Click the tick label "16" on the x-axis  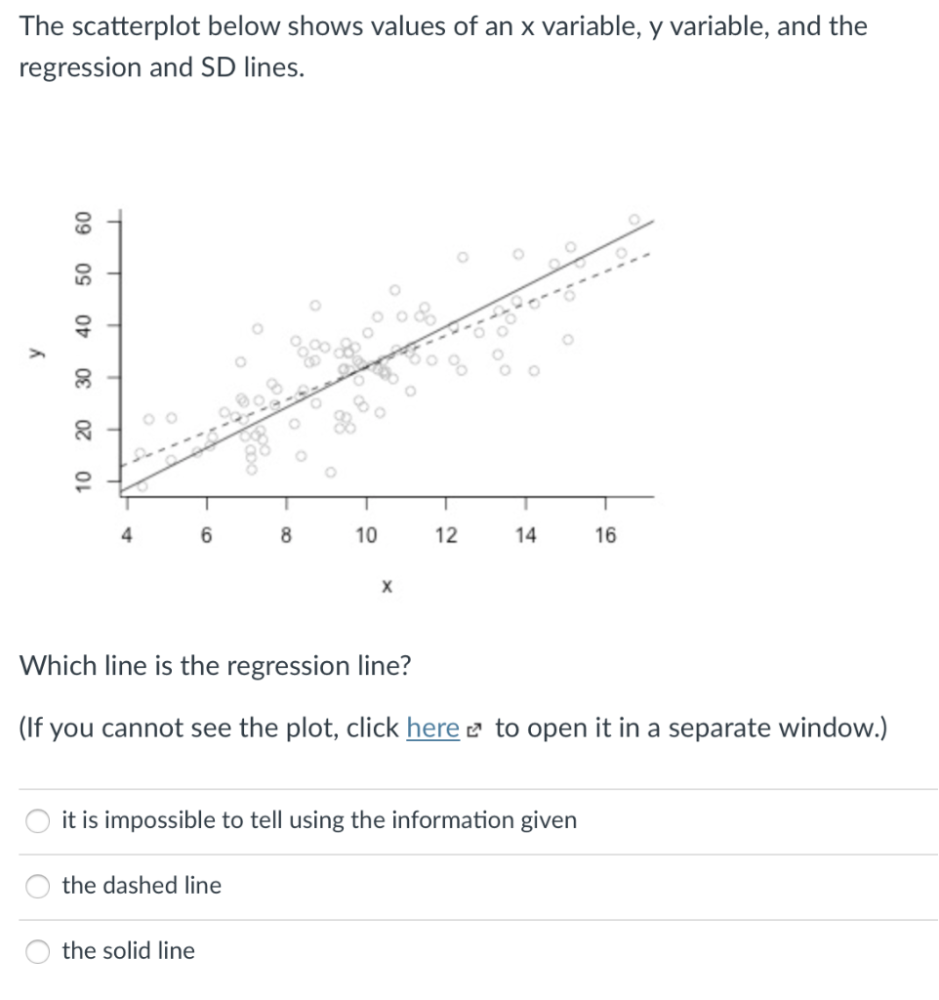(x=605, y=535)
